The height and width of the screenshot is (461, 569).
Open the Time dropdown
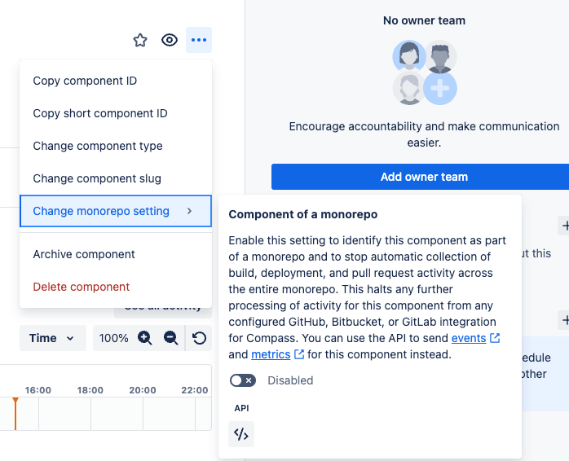(53, 338)
